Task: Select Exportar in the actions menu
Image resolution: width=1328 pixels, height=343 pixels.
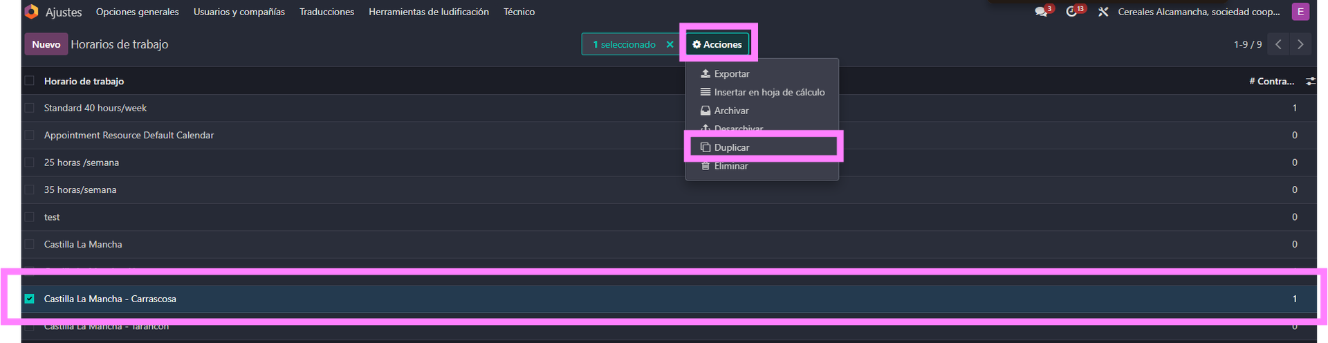Action: 732,74
